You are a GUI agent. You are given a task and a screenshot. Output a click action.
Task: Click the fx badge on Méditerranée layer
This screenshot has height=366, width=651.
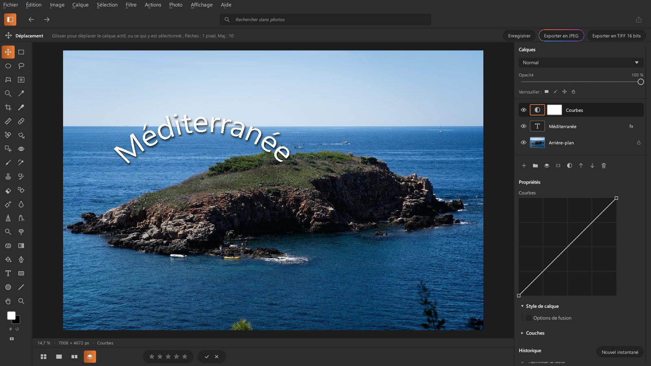click(x=631, y=126)
